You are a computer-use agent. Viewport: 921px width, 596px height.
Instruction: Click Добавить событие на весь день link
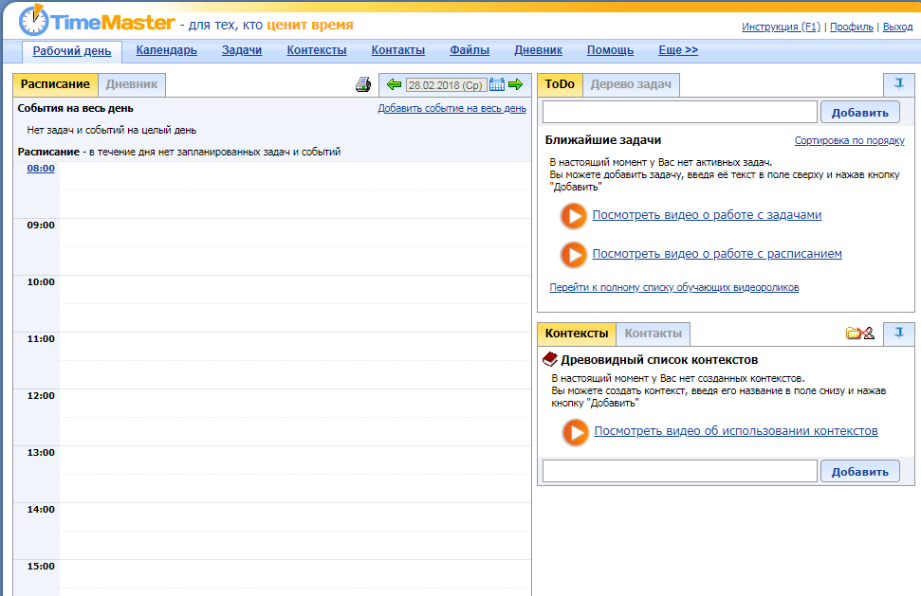tap(451, 108)
